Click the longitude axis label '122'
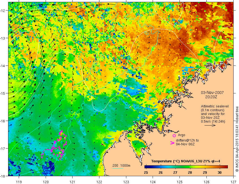The width and height of the screenshot is (239, 184). [99, 182]
